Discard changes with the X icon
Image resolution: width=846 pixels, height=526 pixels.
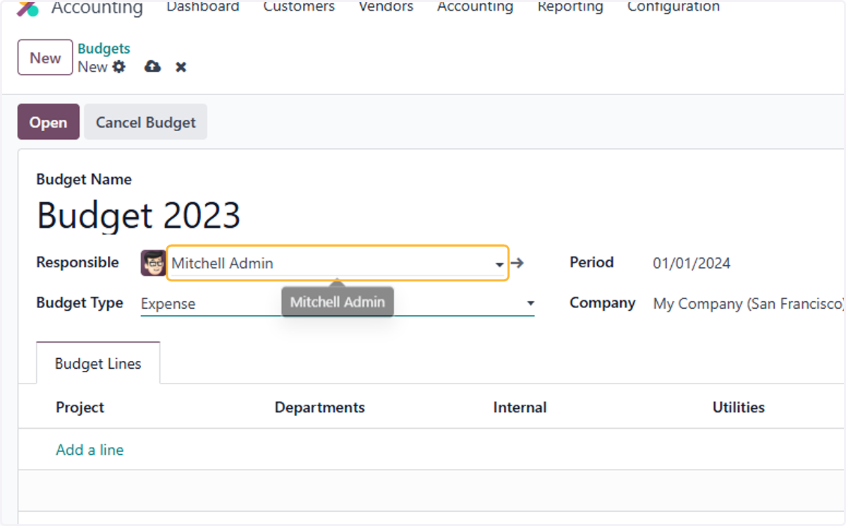pos(181,67)
